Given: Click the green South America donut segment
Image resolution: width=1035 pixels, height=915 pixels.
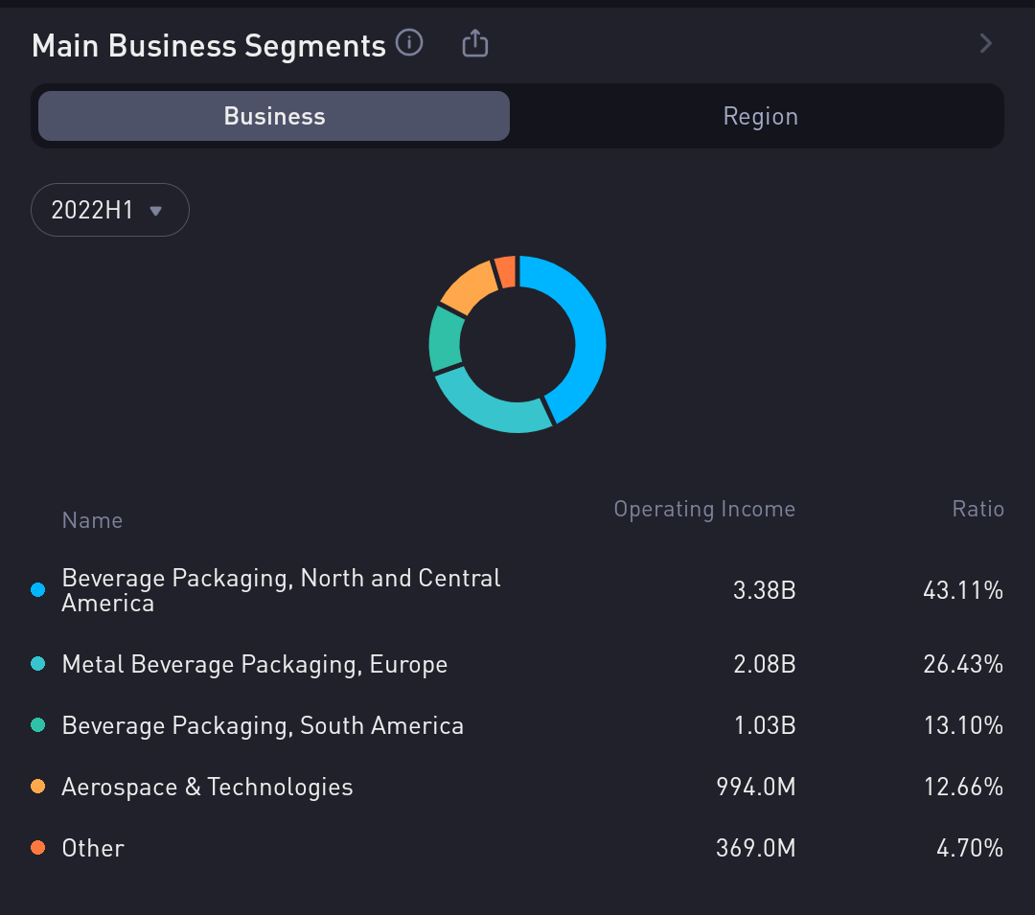Looking at the screenshot, I should point(446,339).
